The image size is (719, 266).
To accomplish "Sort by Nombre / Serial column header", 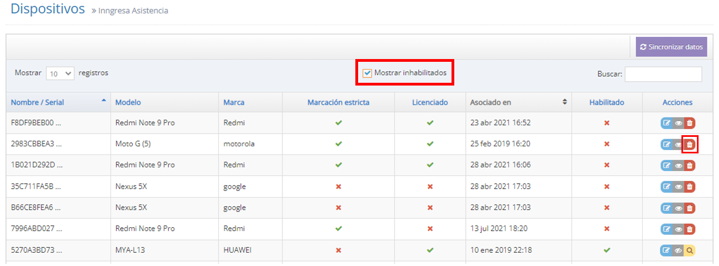I will point(38,103).
